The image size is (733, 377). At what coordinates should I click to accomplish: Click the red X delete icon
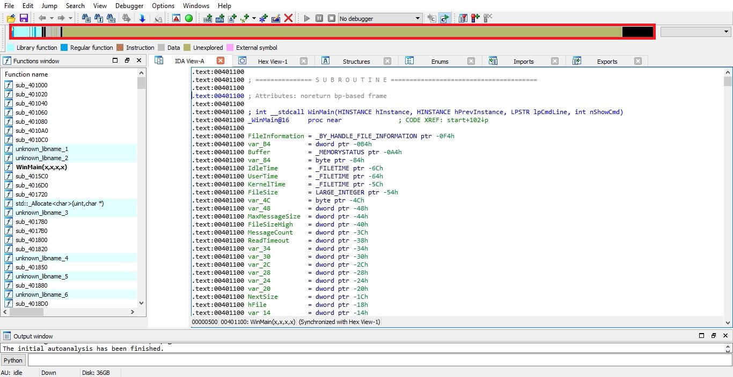[288, 18]
